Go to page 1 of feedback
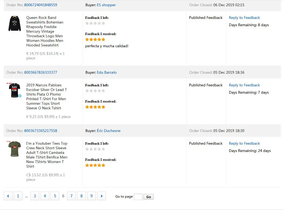 (18, 196)
